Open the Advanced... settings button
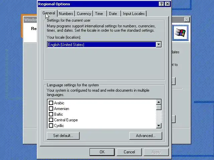Image resolution: width=214 pixels, height=160 pixels. pyautogui.click(x=146, y=136)
